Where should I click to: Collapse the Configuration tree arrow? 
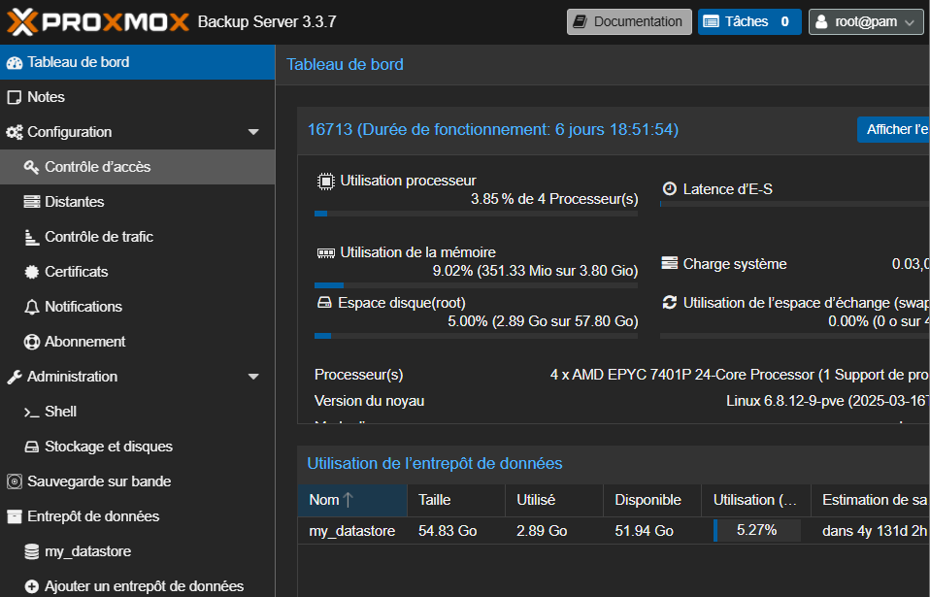(x=253, y=132)
